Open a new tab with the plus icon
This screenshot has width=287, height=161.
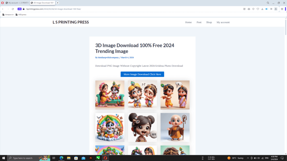click(58, 3)
